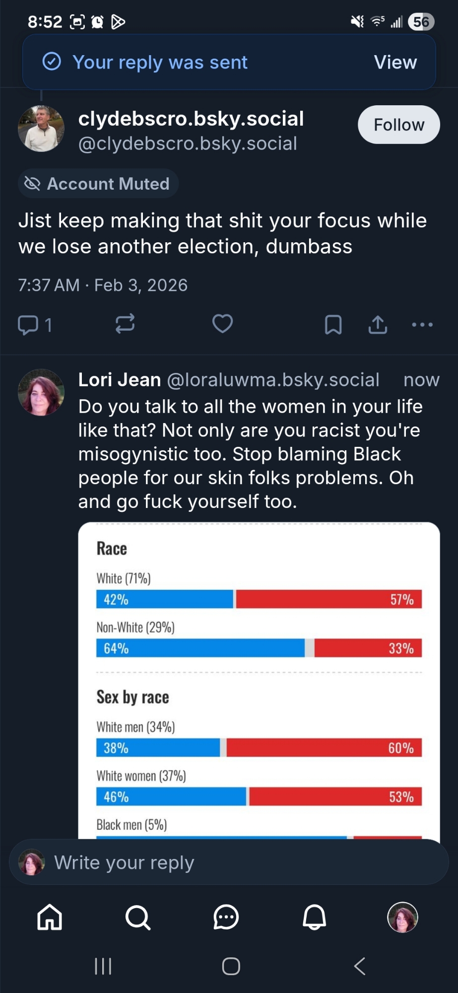Open the Chat messages tab
The height and width of the screenshot is (993, 458).
[x=226, y=917]
